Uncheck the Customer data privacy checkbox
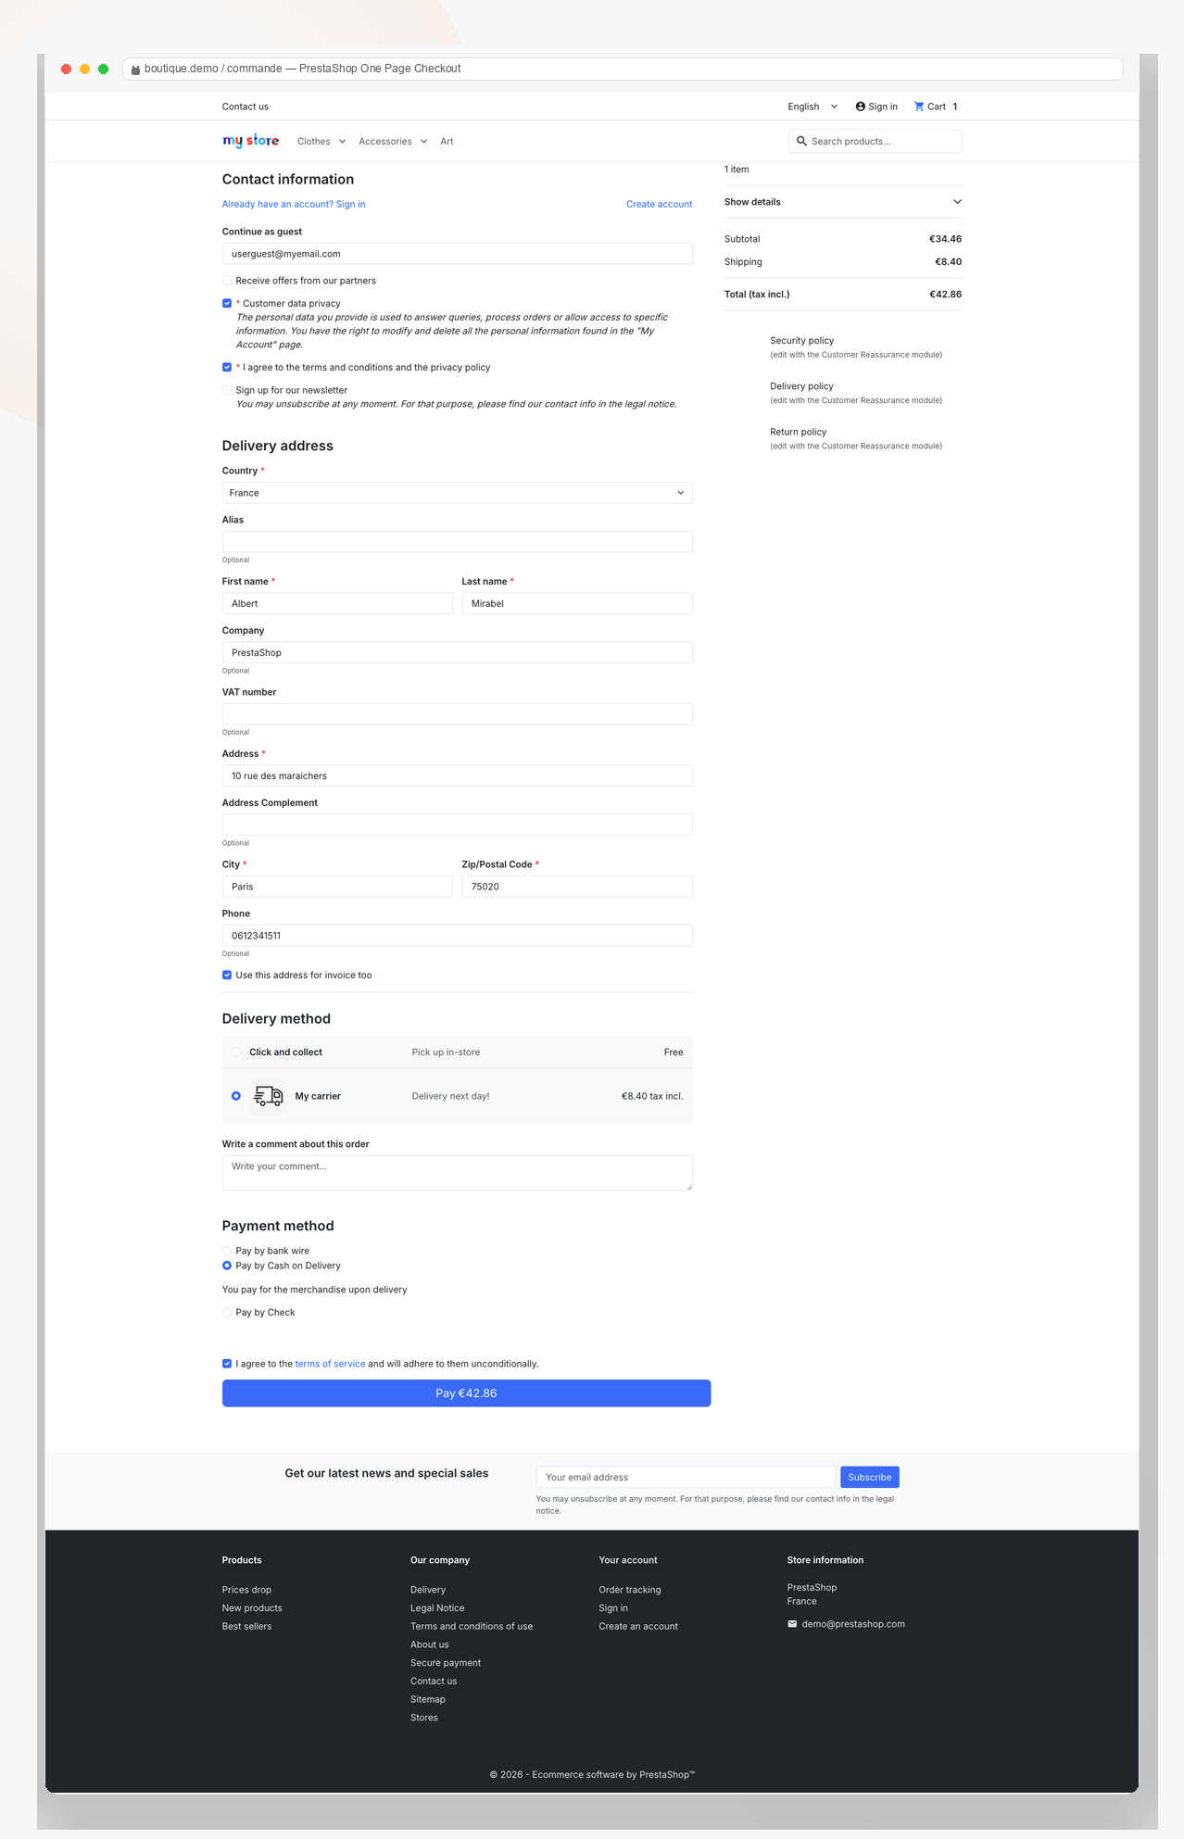1184x1839 pixels. 227,304
